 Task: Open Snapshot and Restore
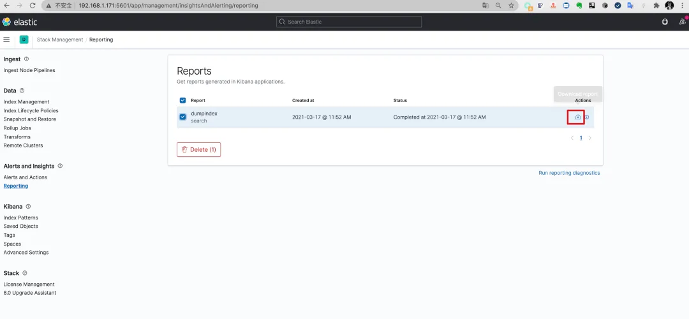pos(30,119)
